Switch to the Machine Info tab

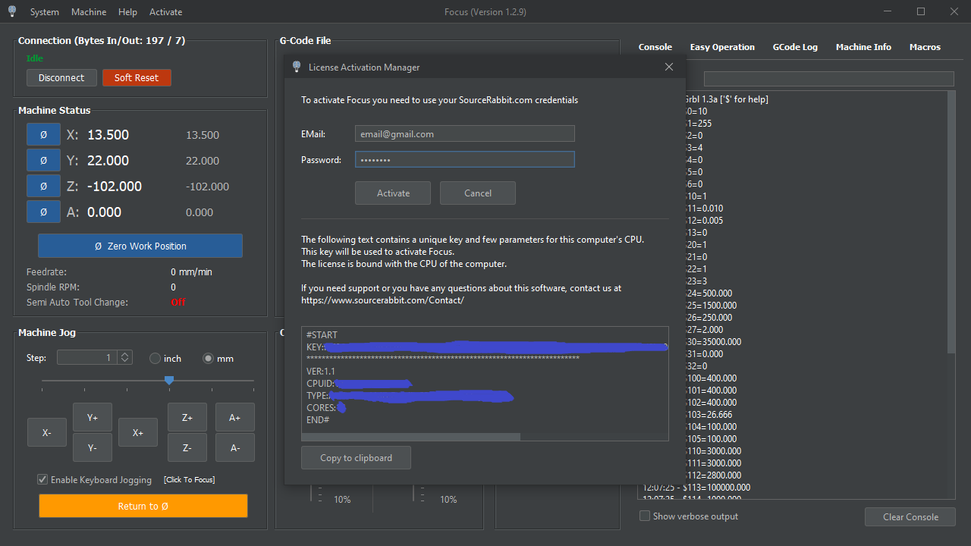[863, 47]
